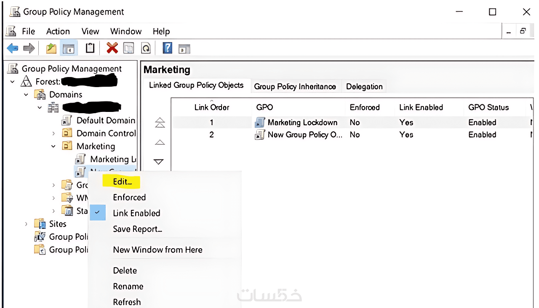This screenshot has height=308, width=539.
Task: Select the Marketing OU folder icon in tree
Action: 67,146
